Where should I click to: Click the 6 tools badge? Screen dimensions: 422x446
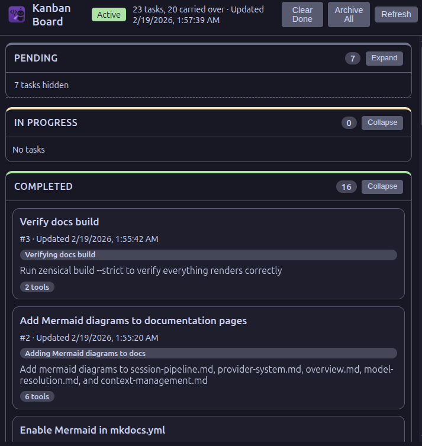(37, 396)
